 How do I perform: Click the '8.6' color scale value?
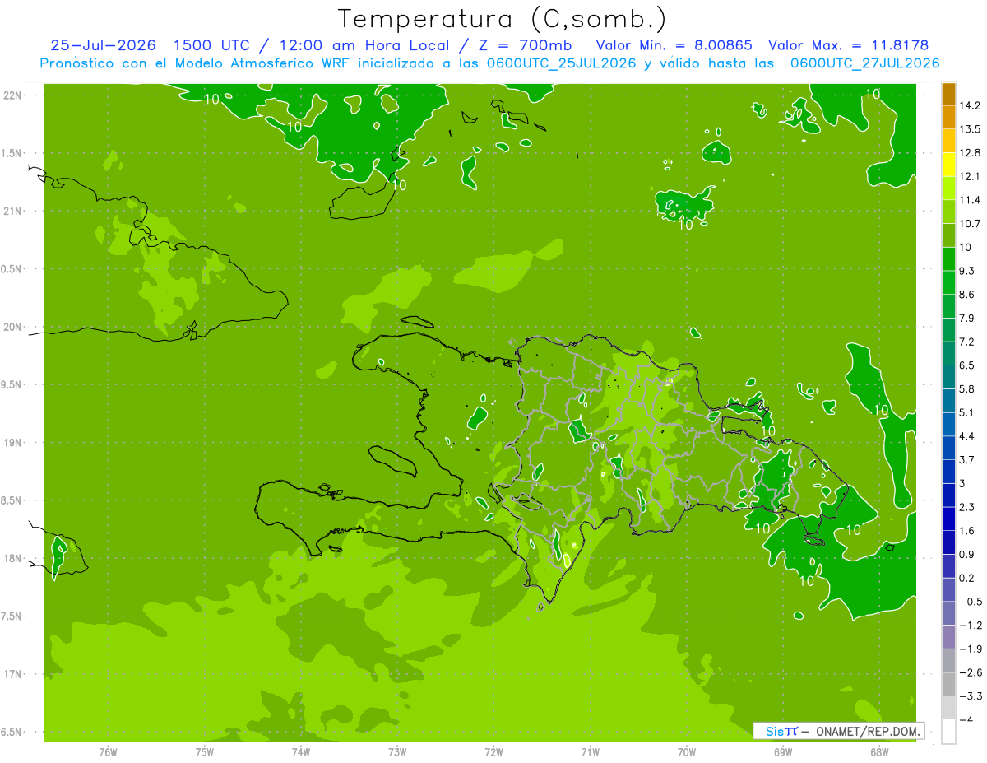point(966,295)
